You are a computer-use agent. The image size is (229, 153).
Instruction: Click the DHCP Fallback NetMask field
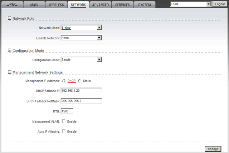click(81, 101)
